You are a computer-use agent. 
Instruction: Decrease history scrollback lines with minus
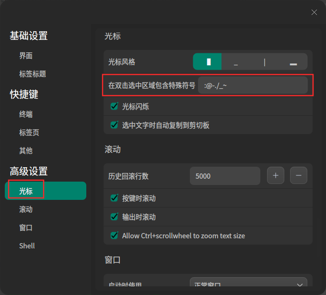(x=299, y=175)
